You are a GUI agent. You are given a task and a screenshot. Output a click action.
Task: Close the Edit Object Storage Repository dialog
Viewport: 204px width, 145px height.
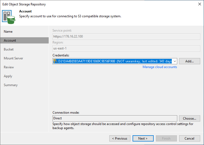point(200,4)
